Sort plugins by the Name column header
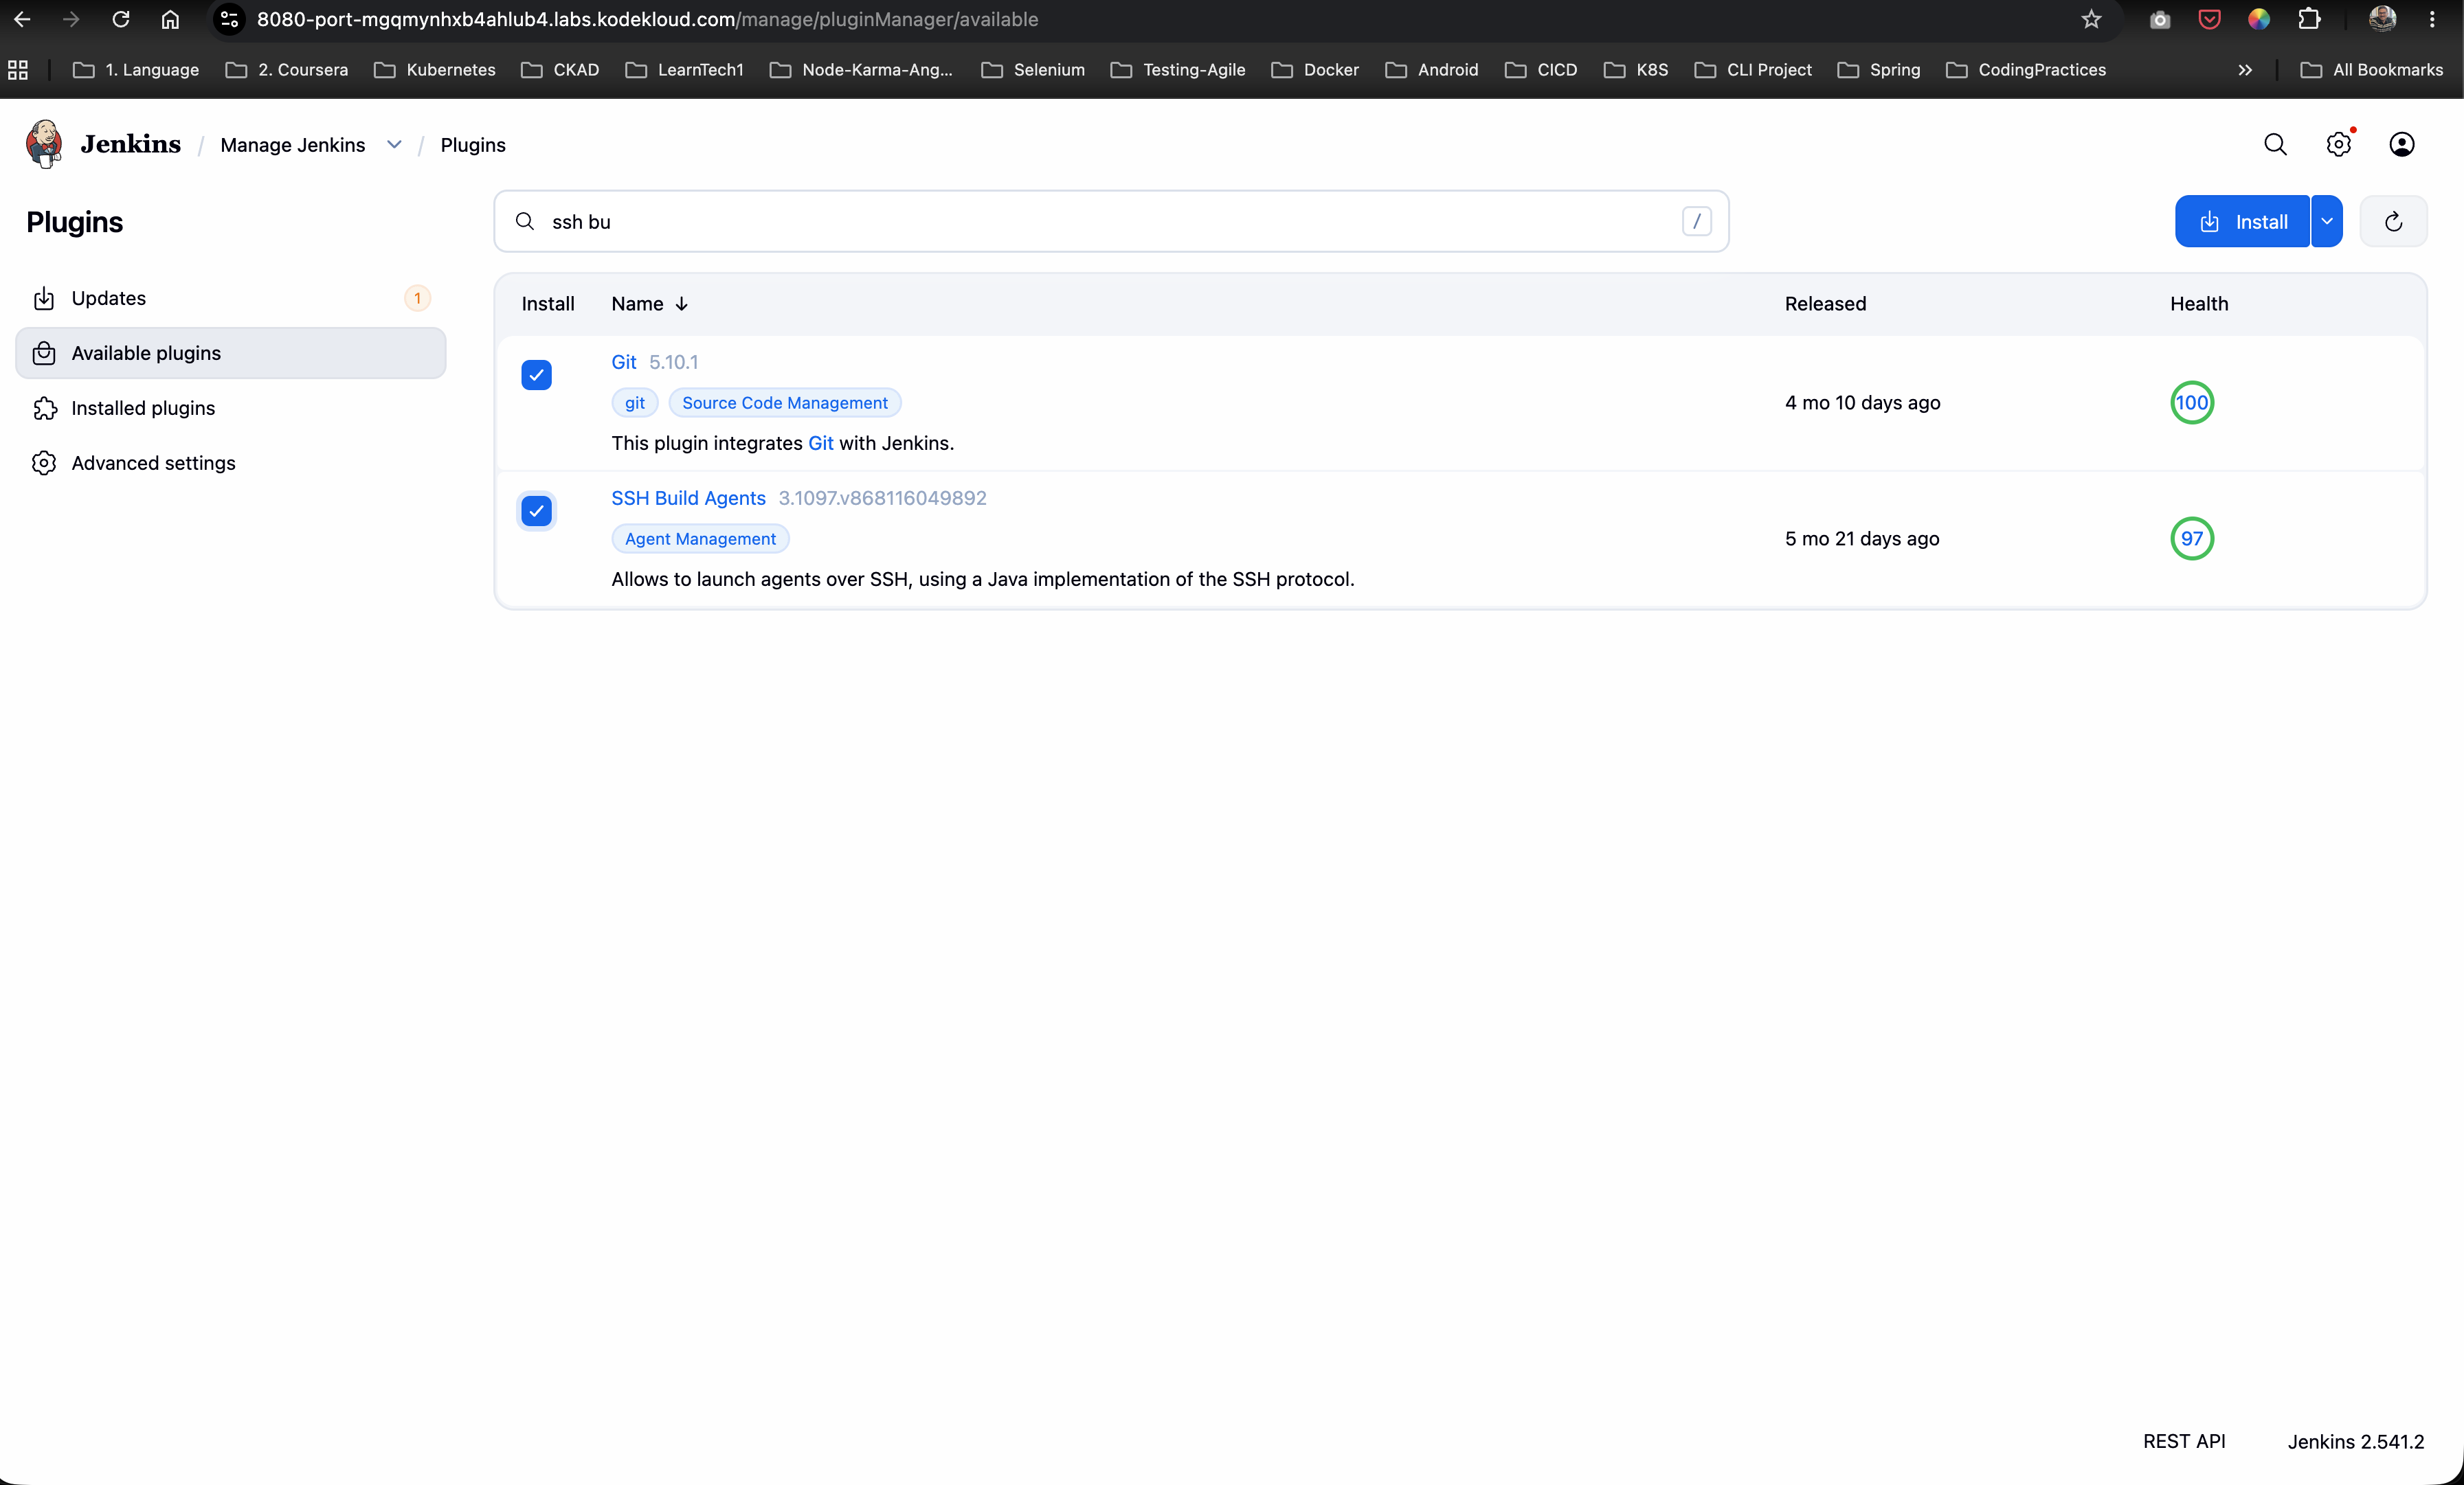Image resolution: width=2464 pixels, height=1485 pixels. 649,304
